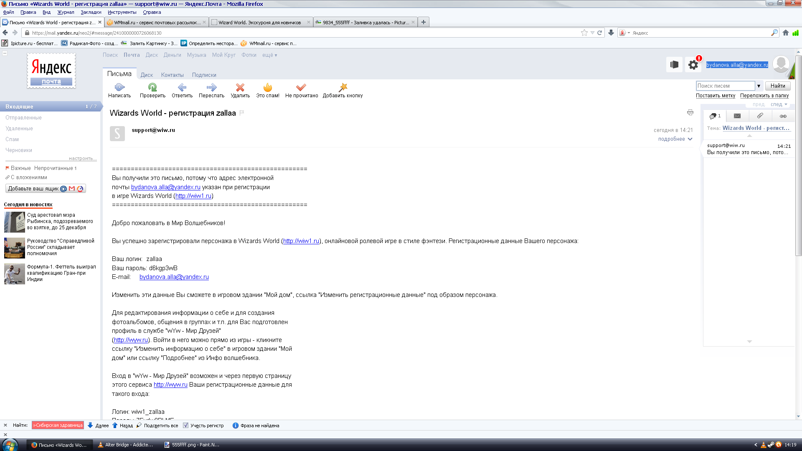802x451 pixels.
Task: Click the Добавить кнопку wand icon
Action: (343, 87)
